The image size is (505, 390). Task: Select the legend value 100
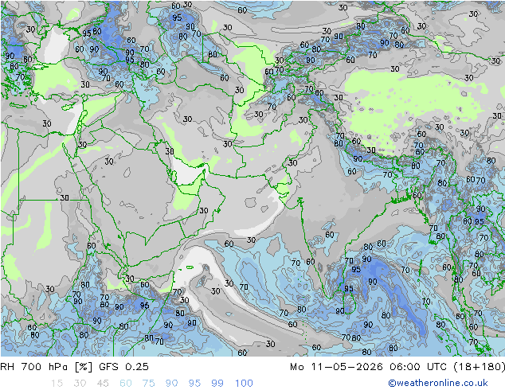point(244,384)
